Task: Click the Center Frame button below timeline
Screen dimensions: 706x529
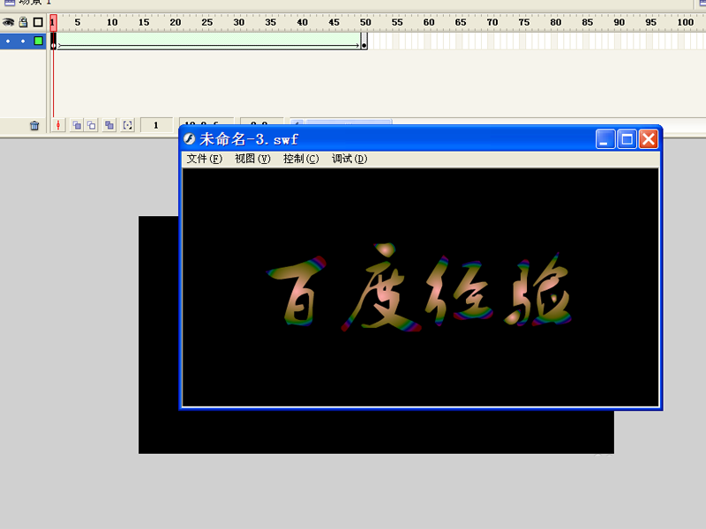Action: 58,125
